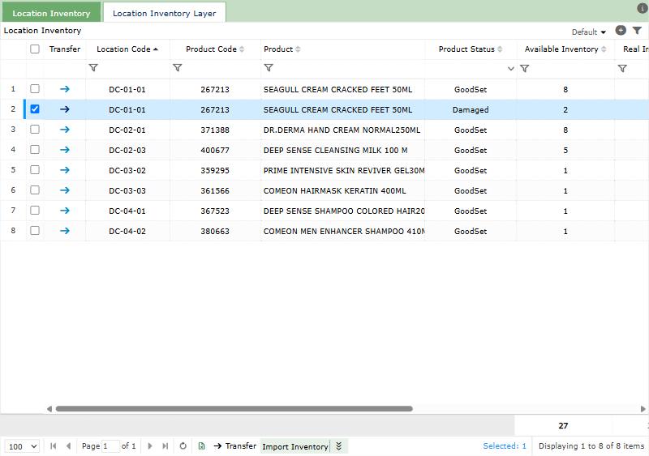Viewport: 649px width, 456px height.
Task: Click transfer arrow for GoodSet DC-01-01 row
Action: [x=65, y=89]
